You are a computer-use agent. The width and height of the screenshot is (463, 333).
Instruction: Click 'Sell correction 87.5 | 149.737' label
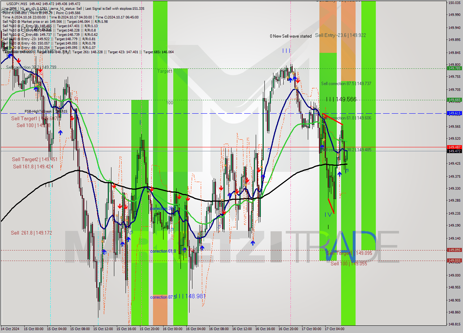click(x=346, y=84)
